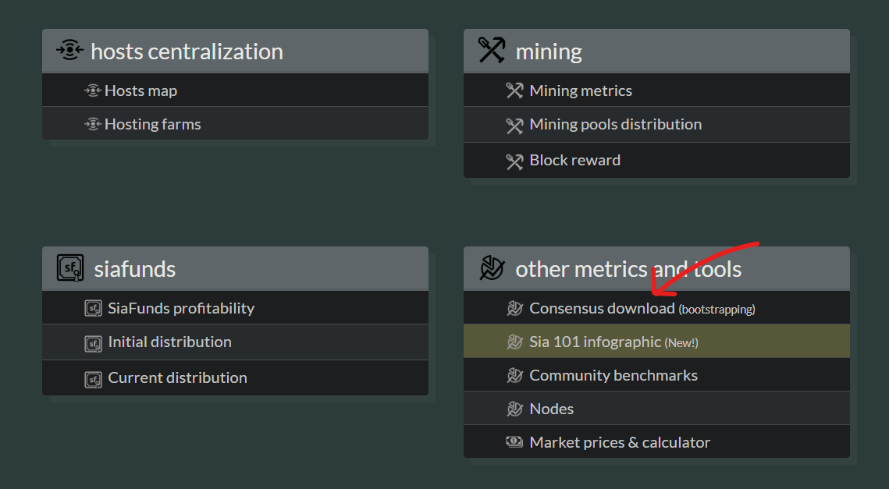889x489 pixels.
Task: View Community benchmarks
Action: point(656,374)
